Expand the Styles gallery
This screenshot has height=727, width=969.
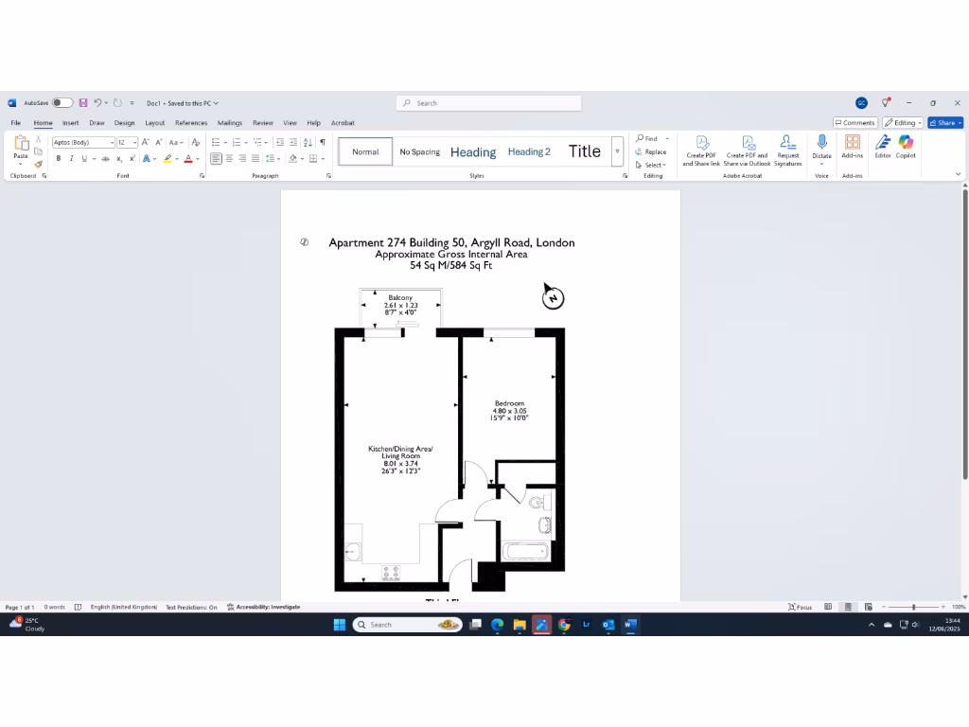click(617, 151)
